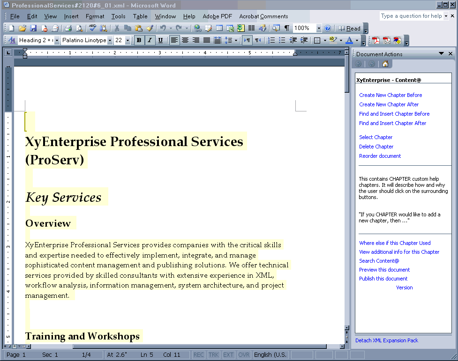Open the font dropdown showing Palatino Linotype

coord(110,40)
